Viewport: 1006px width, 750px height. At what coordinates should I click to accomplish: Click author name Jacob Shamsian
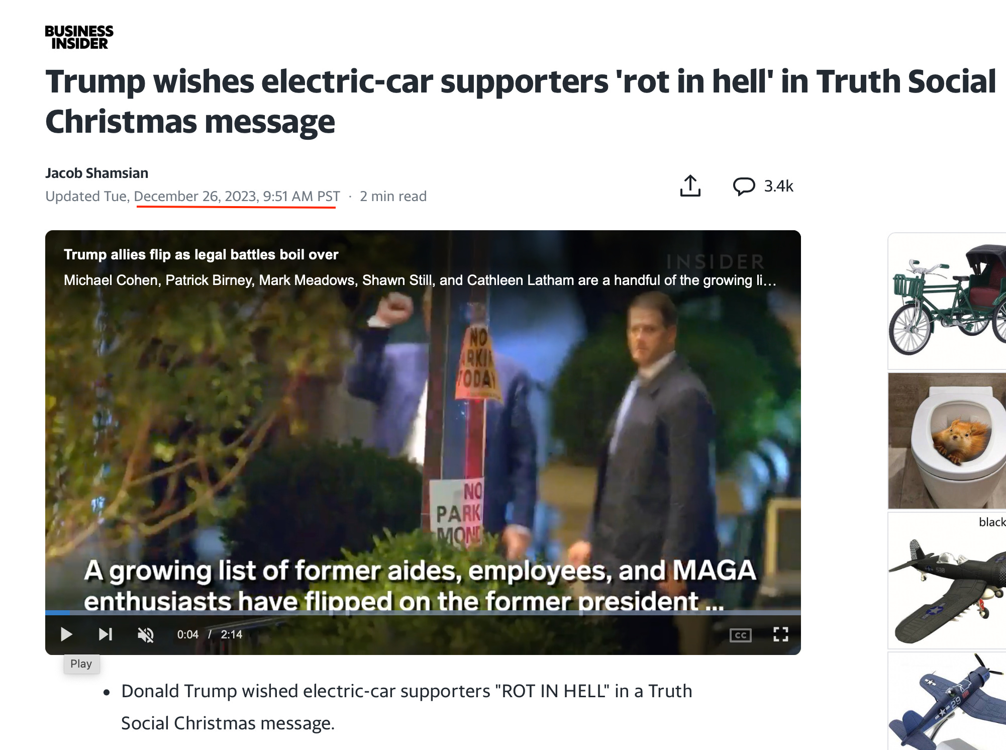point(96,173)
